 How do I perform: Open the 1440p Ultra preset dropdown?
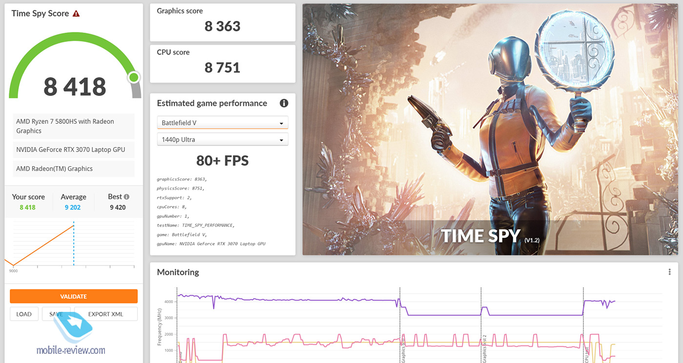[x=222, y=139]
